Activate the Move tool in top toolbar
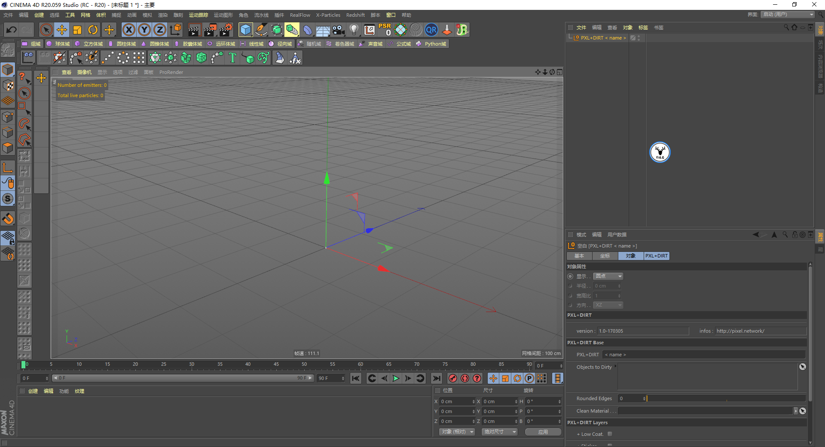The image size is (825, 447). click(62, 30)
